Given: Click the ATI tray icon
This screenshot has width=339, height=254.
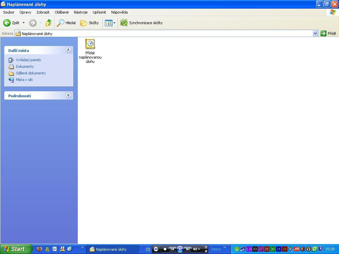Looking at the screenshot, I should point(296,249).
